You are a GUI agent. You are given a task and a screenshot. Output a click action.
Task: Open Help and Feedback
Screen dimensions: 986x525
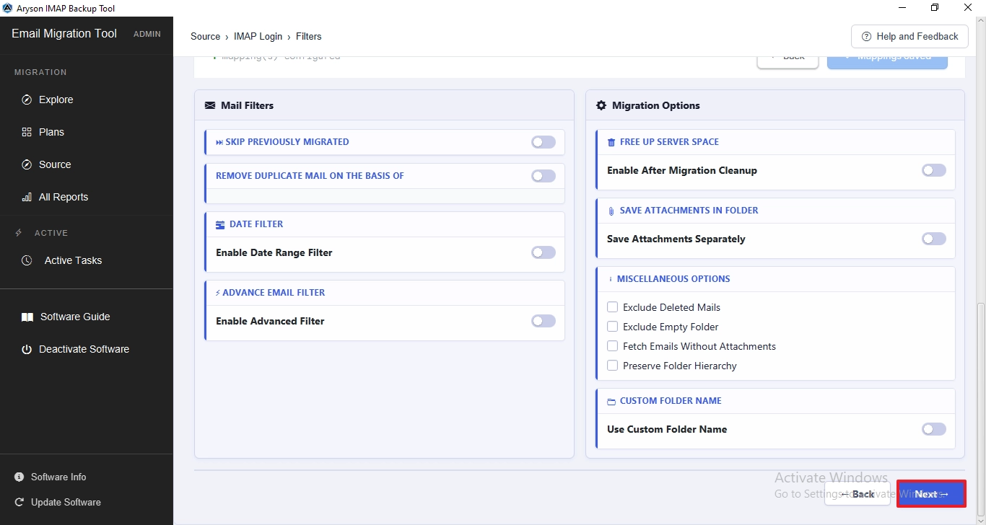tap(909, 36)
